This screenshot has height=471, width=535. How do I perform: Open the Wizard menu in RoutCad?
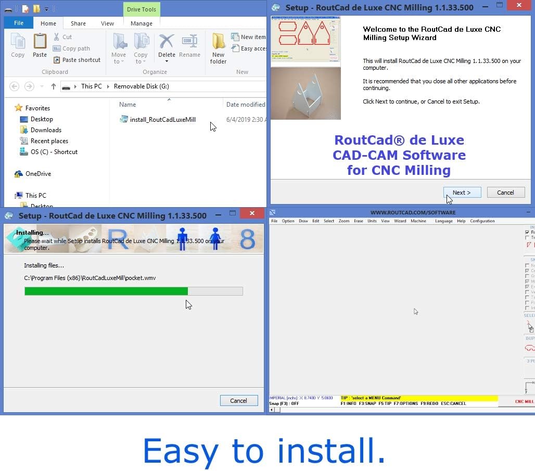pos(400,221)
